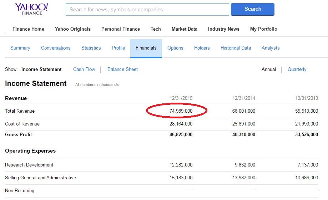Click the Yahoo Finance logo
The height and width of the screenshot is (200, 328).
pos(31,9)
